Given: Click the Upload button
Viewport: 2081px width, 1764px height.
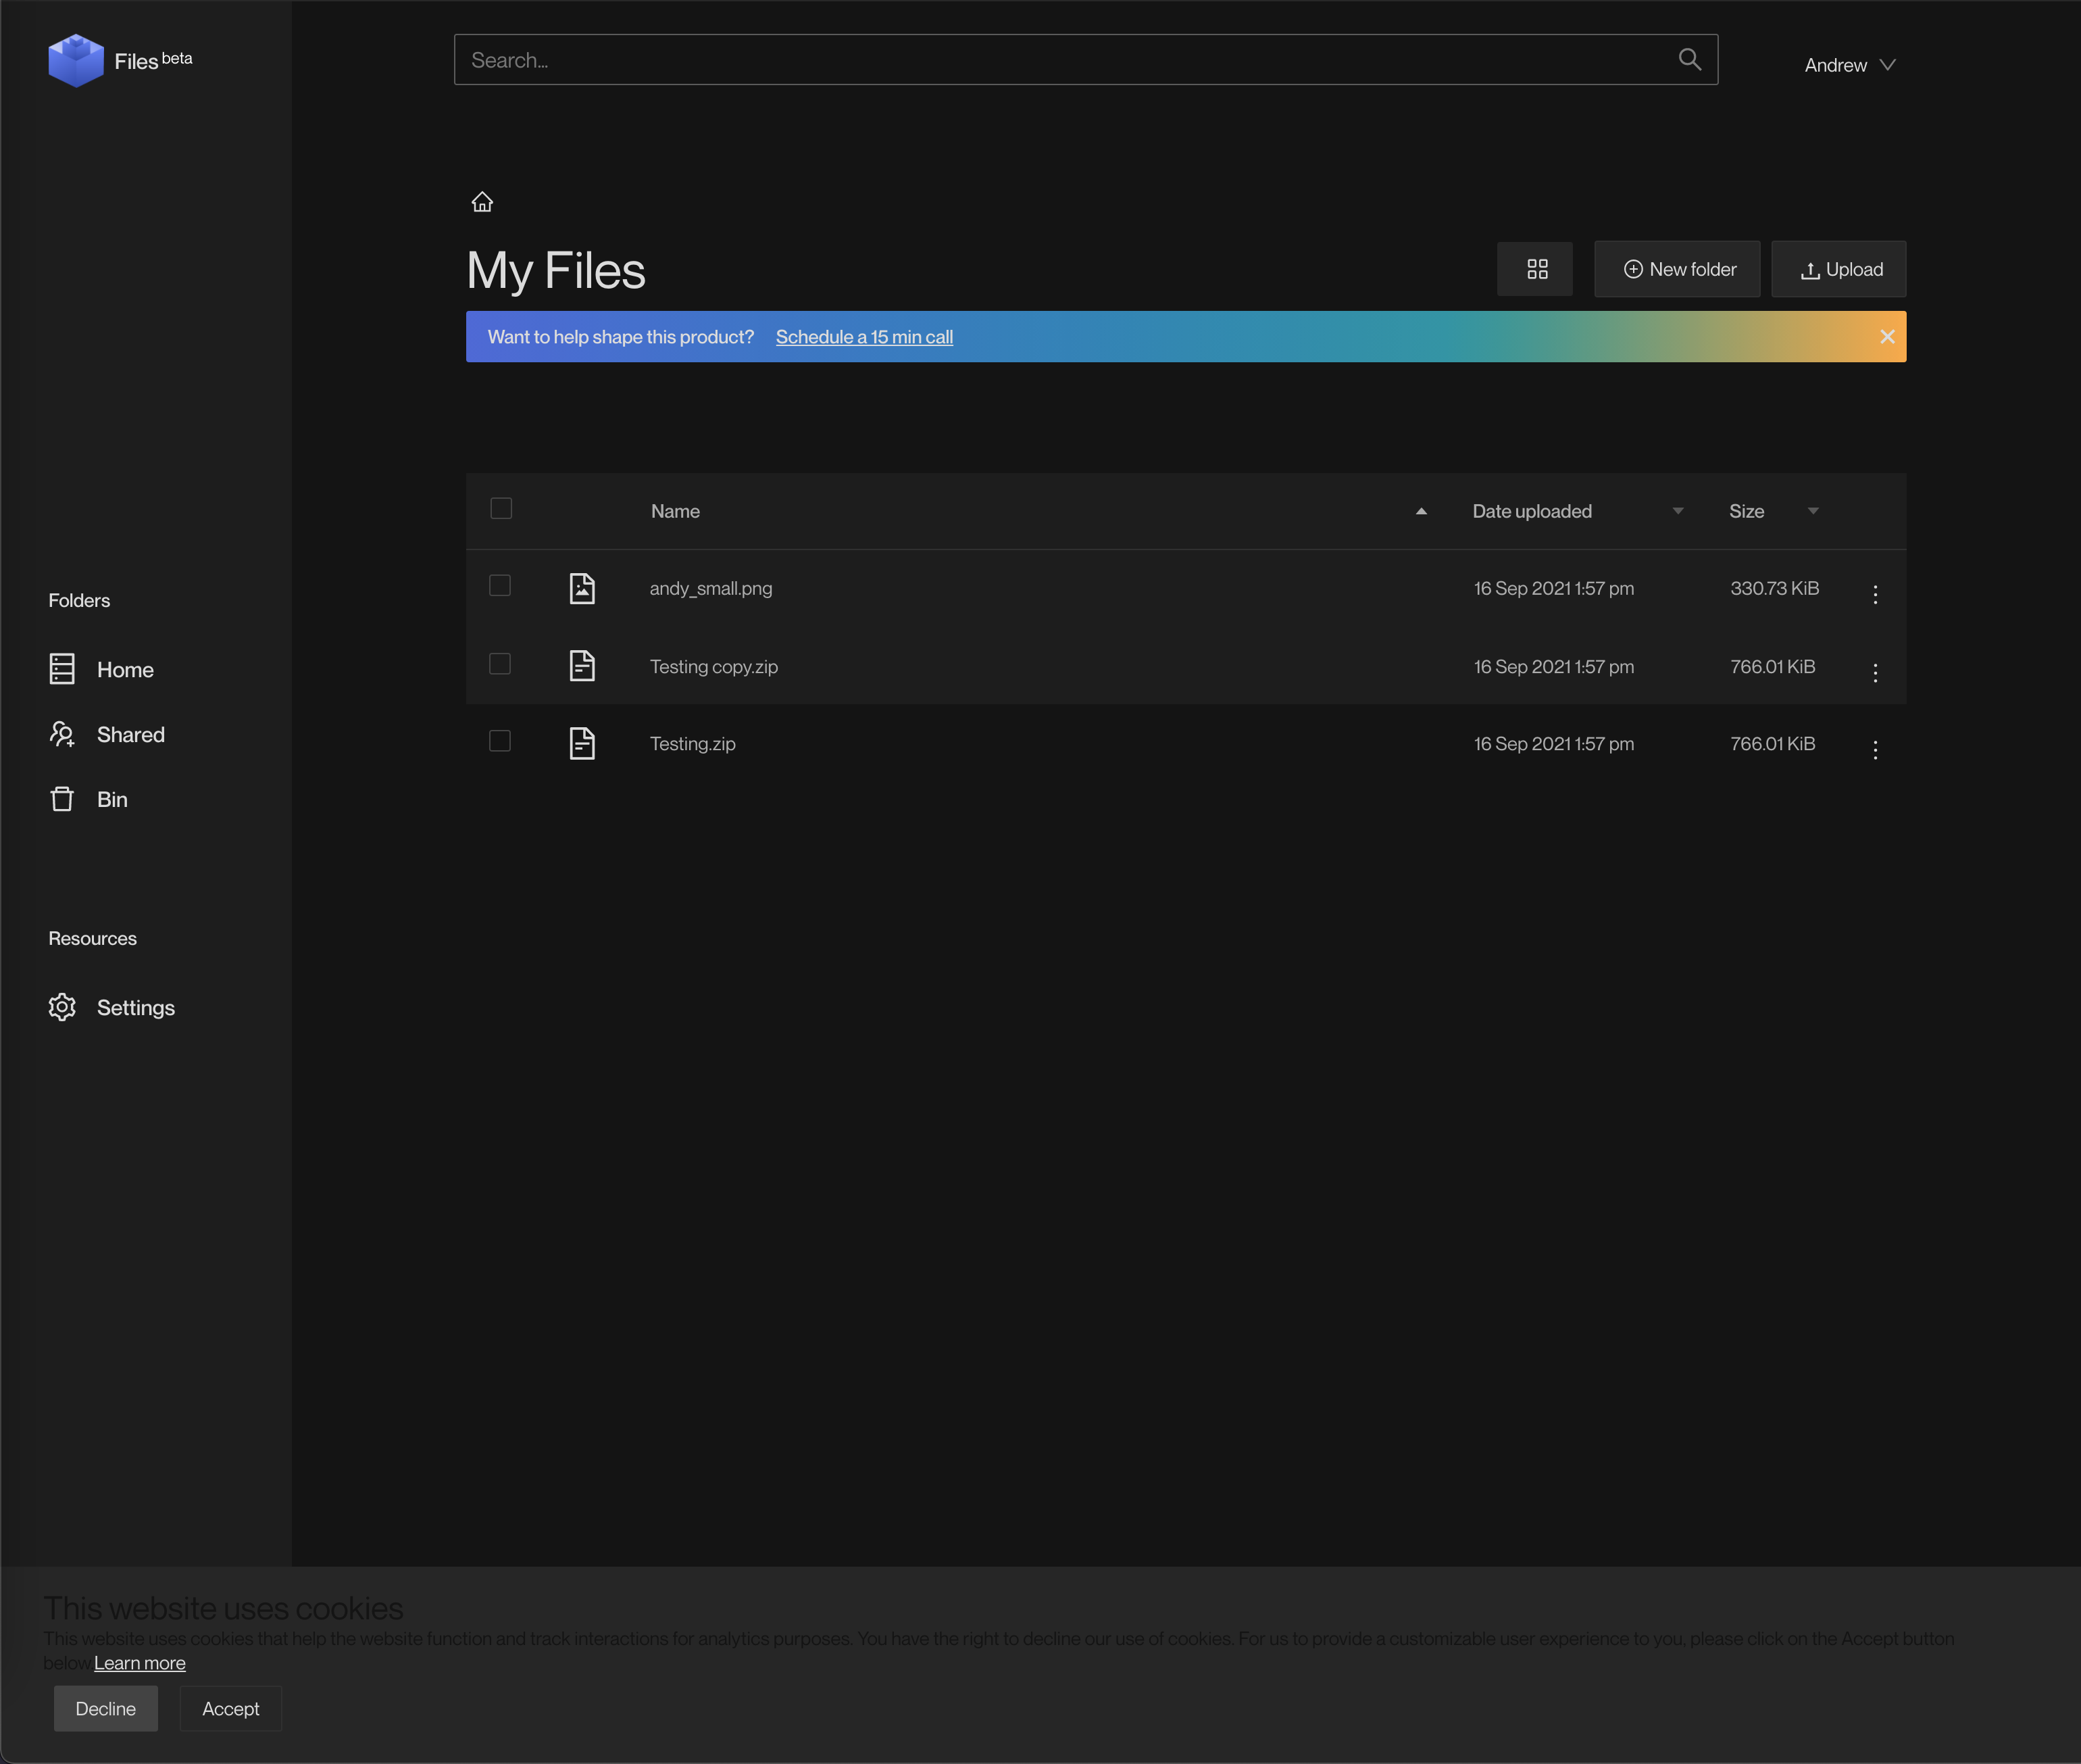Looking at the screenshot, I should pos(1838,268).
